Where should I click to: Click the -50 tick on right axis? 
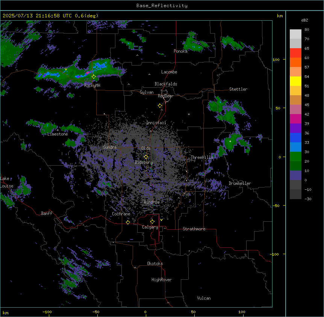276,206
